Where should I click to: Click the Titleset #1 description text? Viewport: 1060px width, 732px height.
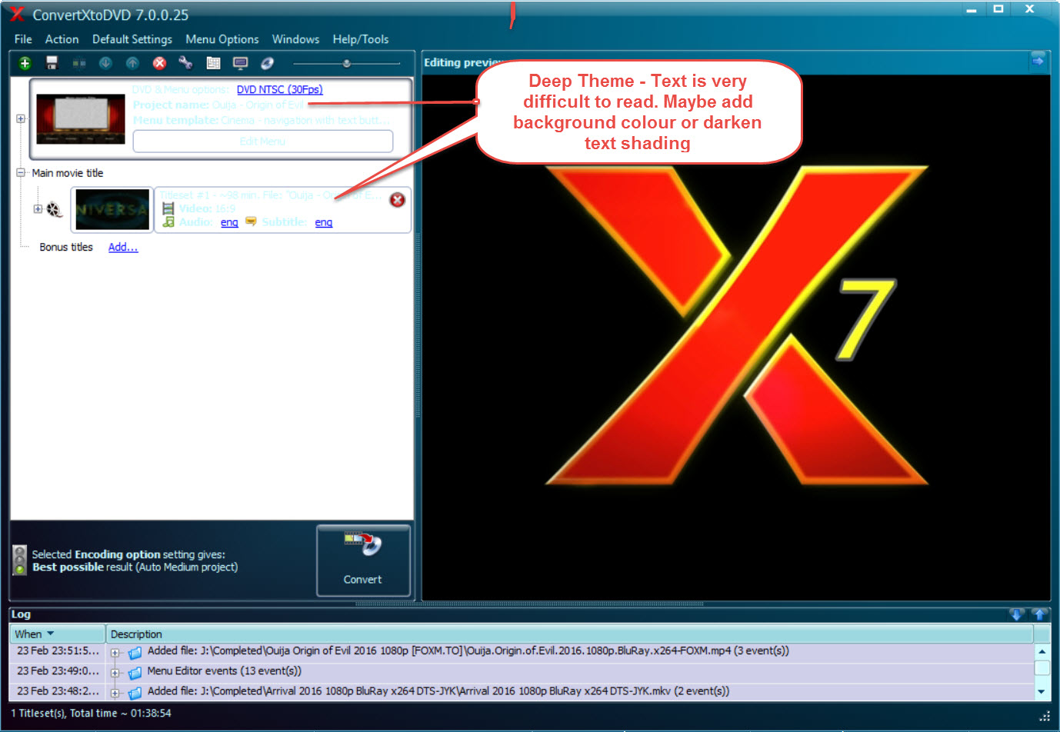[270, 195]
